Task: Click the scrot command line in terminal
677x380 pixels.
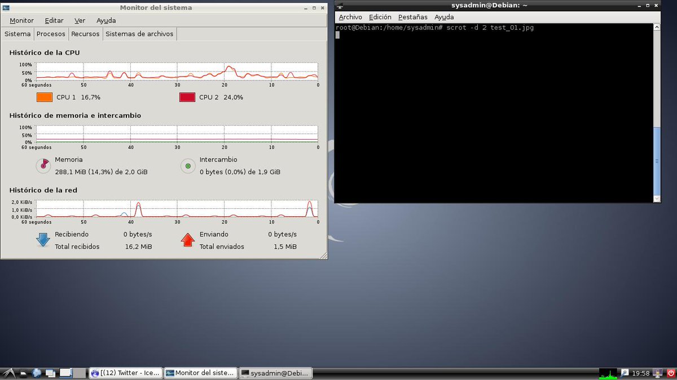Action: click(x=434, y=28)
